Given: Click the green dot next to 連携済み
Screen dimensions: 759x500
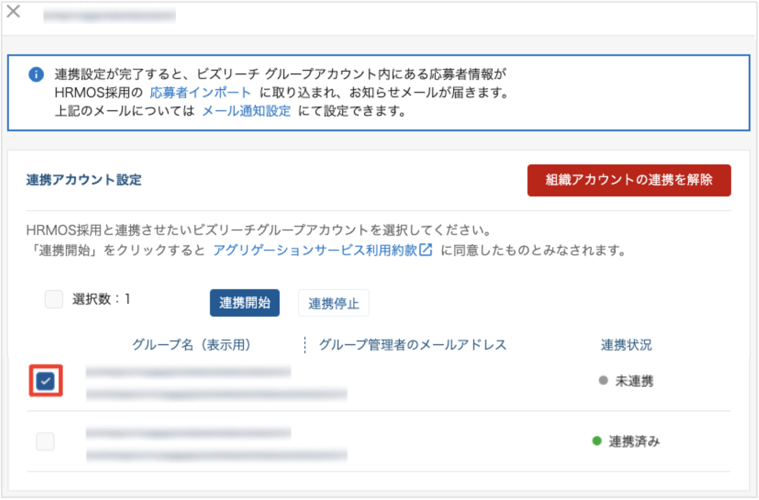Looking at the screenshot, I should [597, 441].
